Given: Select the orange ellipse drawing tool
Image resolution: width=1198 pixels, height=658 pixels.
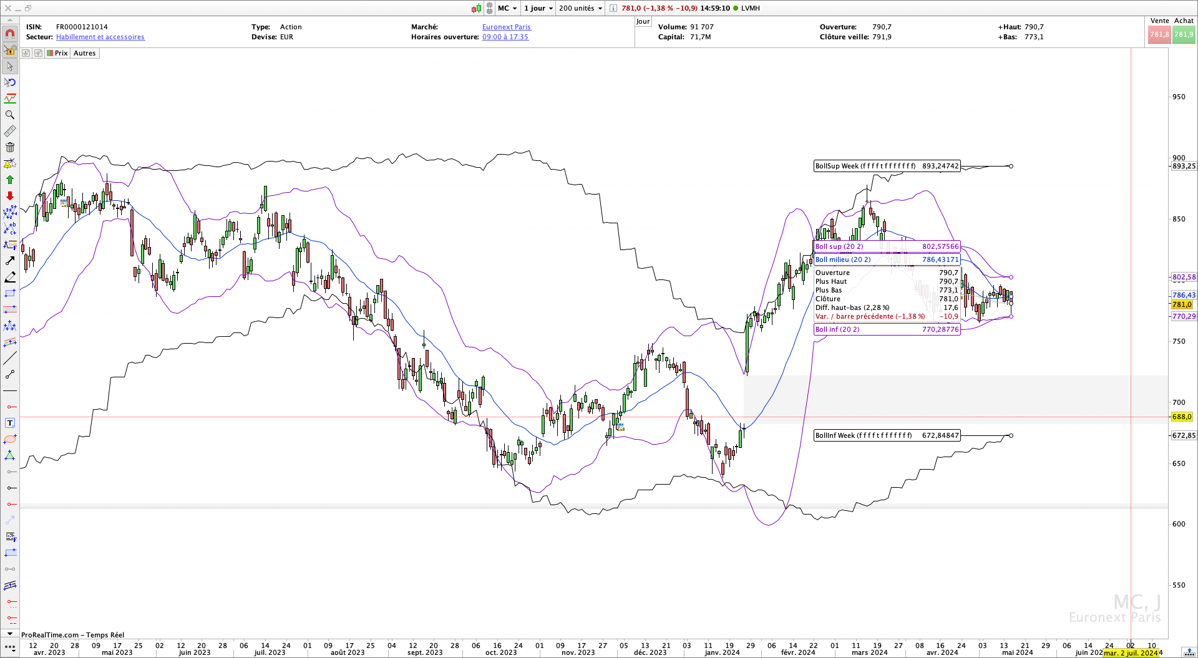Looking at the screenshot, I should coord(10,439).
